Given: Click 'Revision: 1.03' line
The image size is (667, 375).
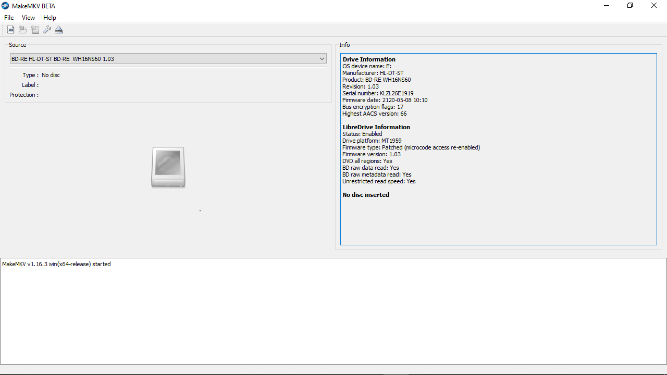Looking at the screenshot, I should coord(361,86).
